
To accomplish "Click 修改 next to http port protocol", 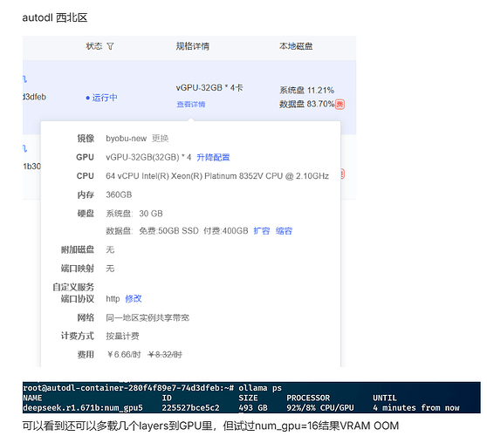I will click(x=134, y=299).
